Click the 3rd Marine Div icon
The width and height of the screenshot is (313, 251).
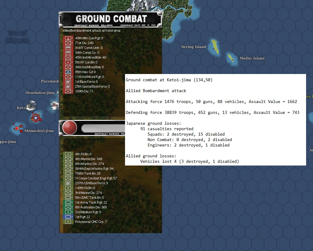pos(68,193)
